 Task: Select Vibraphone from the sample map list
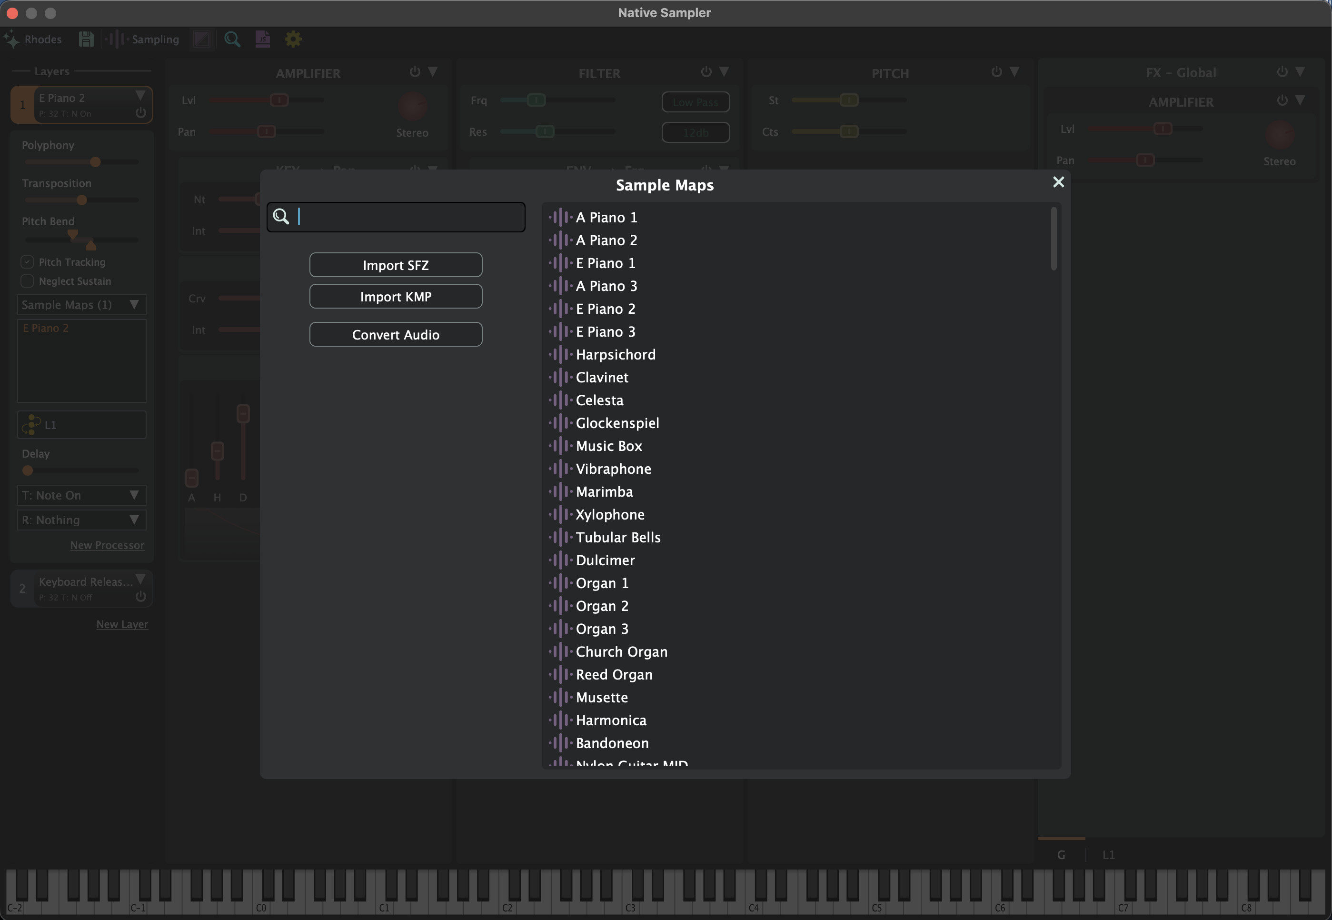(613, 469)
